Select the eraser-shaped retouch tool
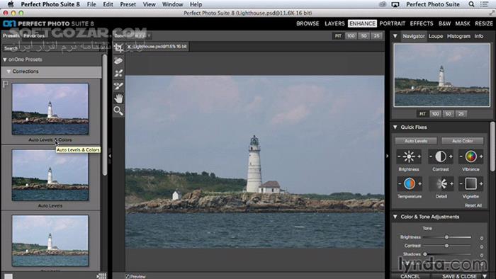Viewport: 496px width, 279px height. [118, 60]
